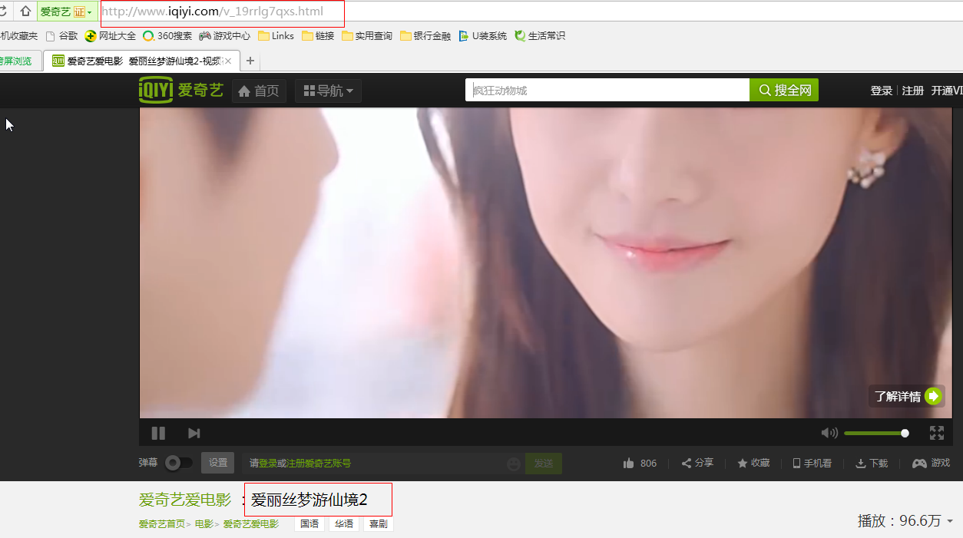Toggle the 弹幕 bullet comments switch
This screenshot has height=538, width=963.
tap(179, 463)
